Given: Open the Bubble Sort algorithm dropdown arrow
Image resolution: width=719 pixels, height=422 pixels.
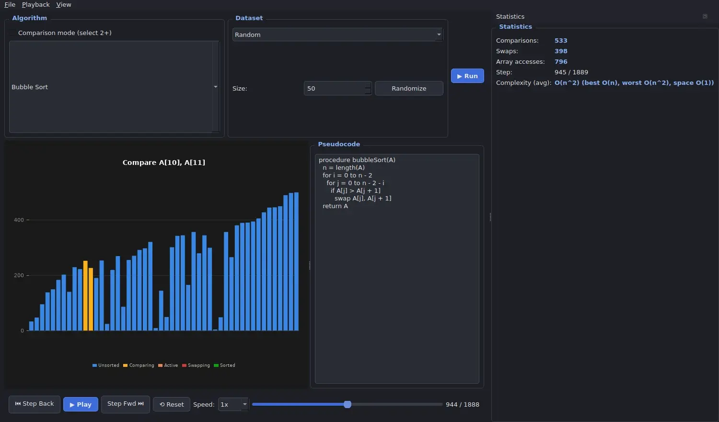Looking at the screenshot, I should click(216, 87).
